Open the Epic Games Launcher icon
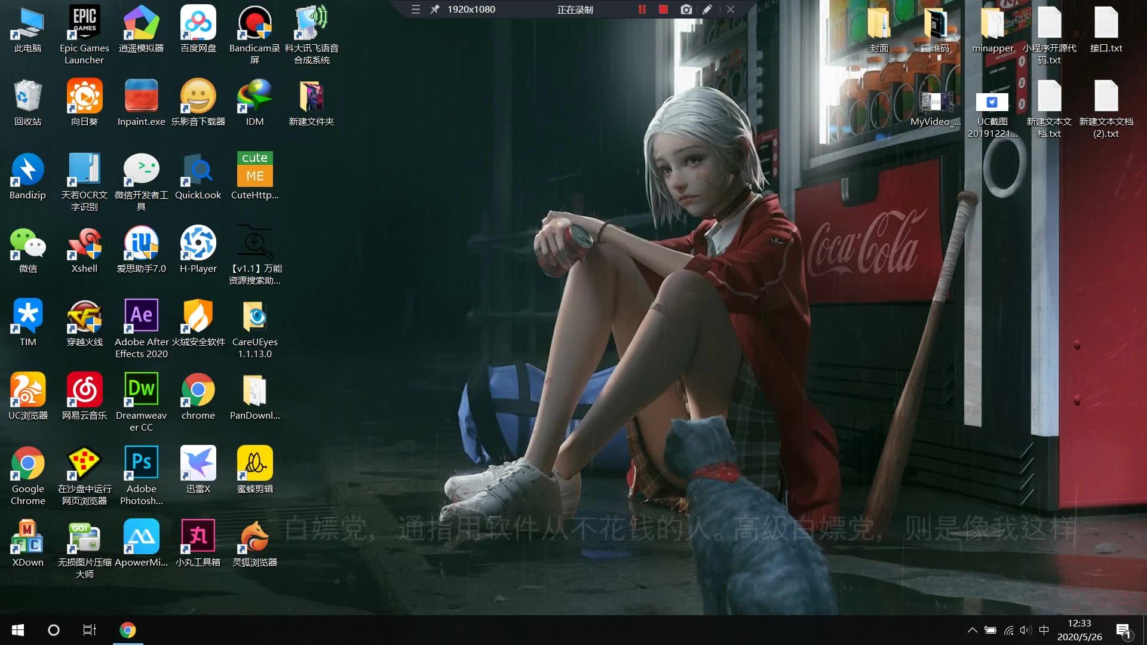The image size is (1147, 645). tap(84, 35)
